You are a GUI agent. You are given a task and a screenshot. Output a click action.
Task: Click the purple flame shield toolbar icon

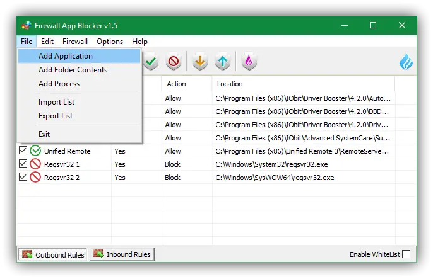click(249, 61)
